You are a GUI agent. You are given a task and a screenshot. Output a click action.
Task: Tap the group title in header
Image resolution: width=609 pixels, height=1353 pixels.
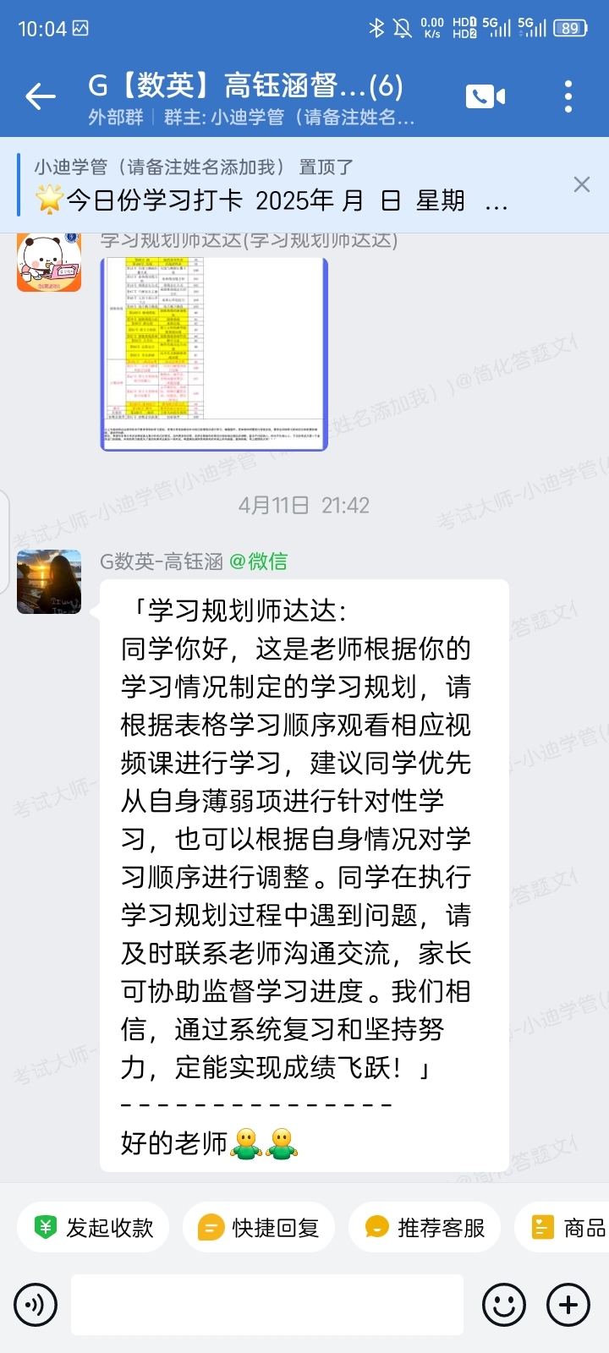pyautogui.click(x=245, y=85)
